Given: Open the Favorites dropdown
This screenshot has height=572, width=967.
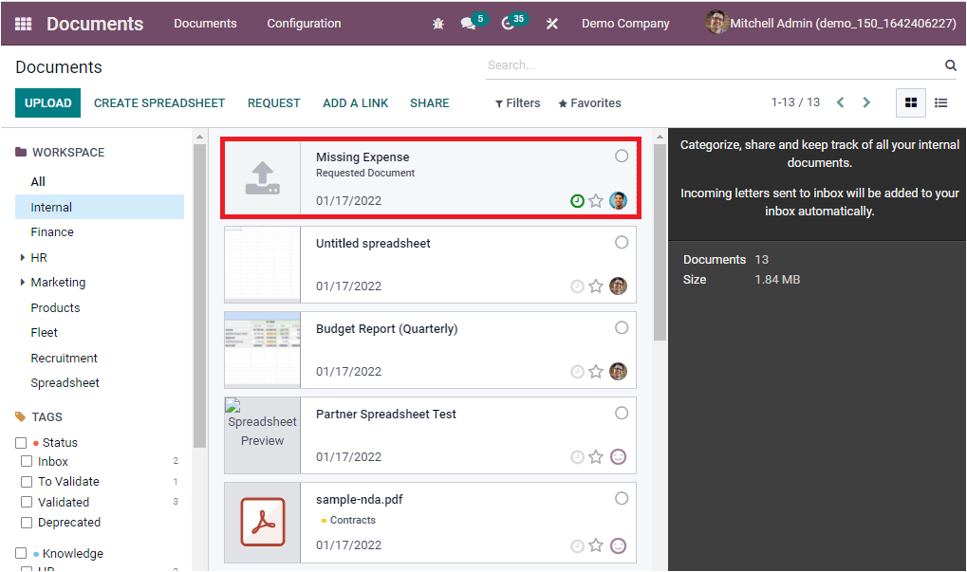Looking at the screenshot, I should pyautogui.click(x=589, y=103).
